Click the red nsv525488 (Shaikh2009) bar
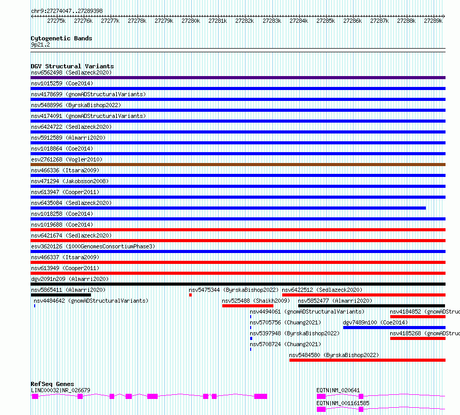 click(x=248, y=306)
